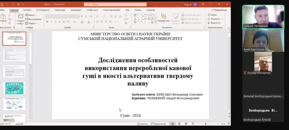This screenshot has height=130, width=289.
Task: Toggle Normal view button in status bar
Action: [x=172, y=124]
